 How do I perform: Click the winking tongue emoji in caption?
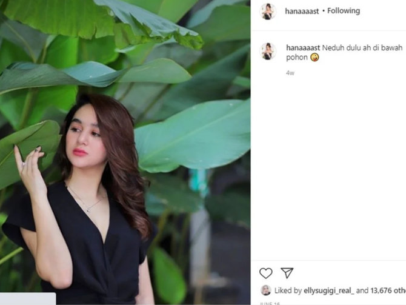(314, 57)
